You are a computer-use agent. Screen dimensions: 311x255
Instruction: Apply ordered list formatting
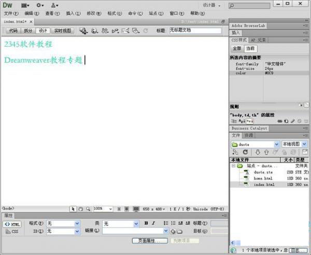pos(173,223)
